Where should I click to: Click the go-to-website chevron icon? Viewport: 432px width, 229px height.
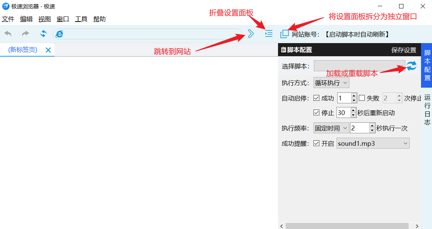tap(251, 34)
